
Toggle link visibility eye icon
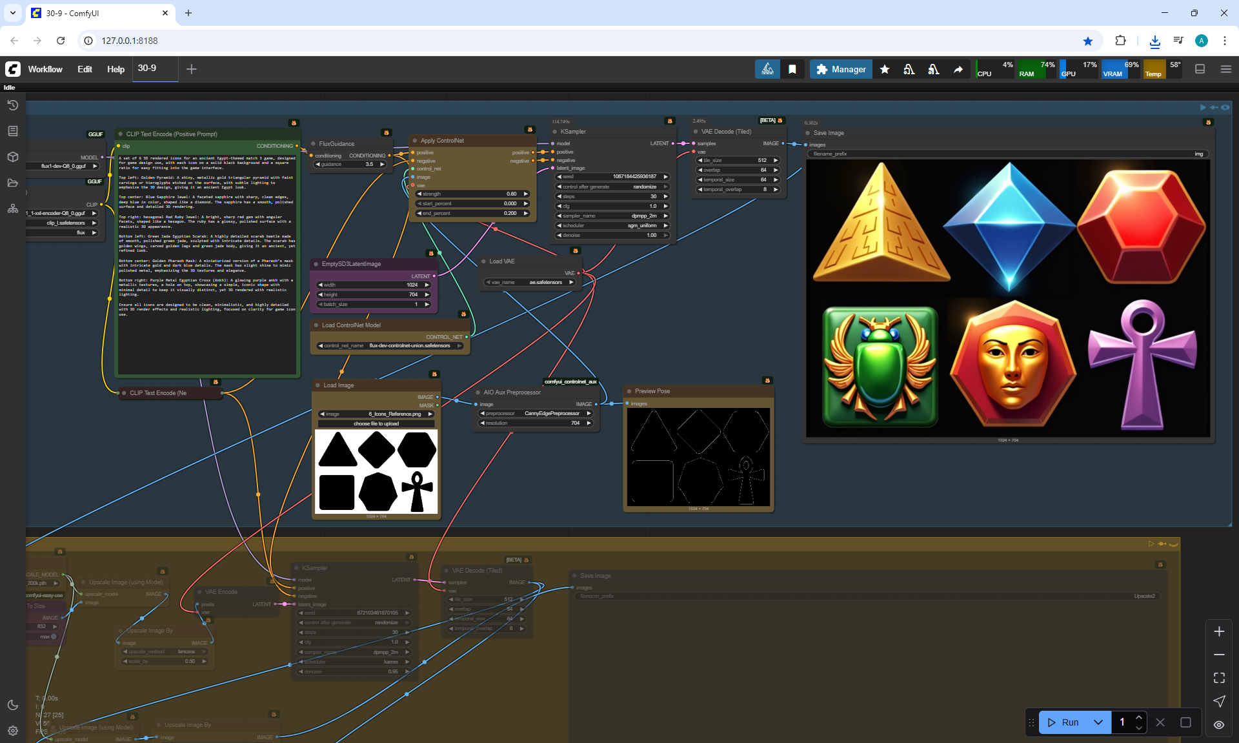1218,724
